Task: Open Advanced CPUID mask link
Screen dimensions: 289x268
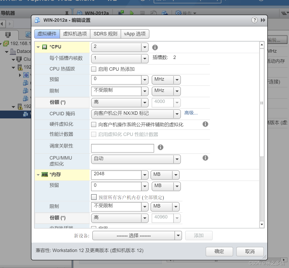Action: (x=191, y=113)
